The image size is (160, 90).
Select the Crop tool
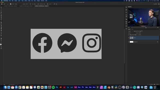pyautogui.click(x=1, y=14)
